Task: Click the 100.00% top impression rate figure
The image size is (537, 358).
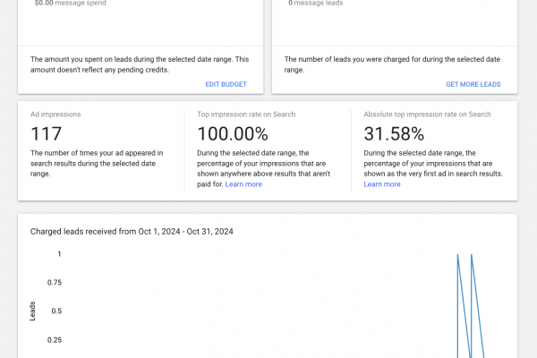Action: [x=232, y=134]
